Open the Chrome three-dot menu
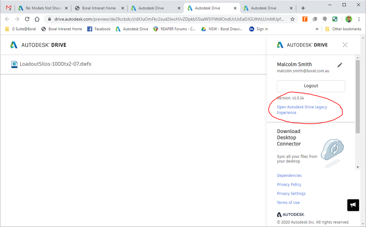Viewport: 366px width, 227px height. point(359,19)
